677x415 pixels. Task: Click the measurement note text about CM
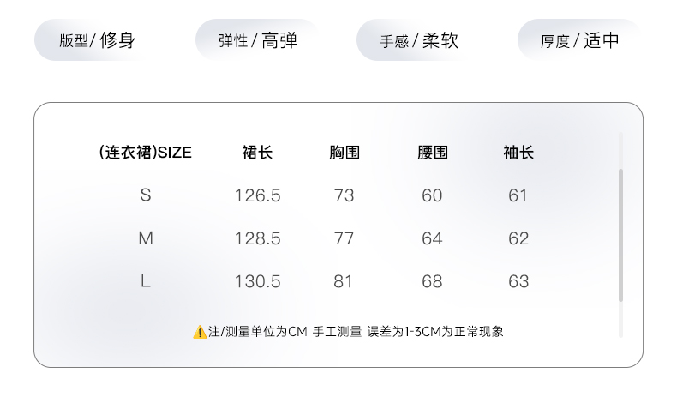356,332
